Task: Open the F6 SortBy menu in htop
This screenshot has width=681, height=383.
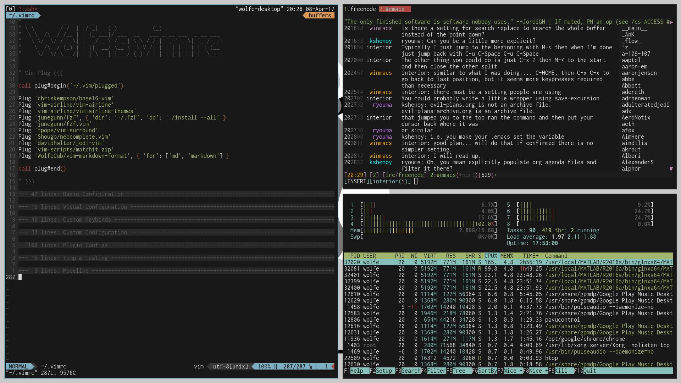Action: point(487,371)
